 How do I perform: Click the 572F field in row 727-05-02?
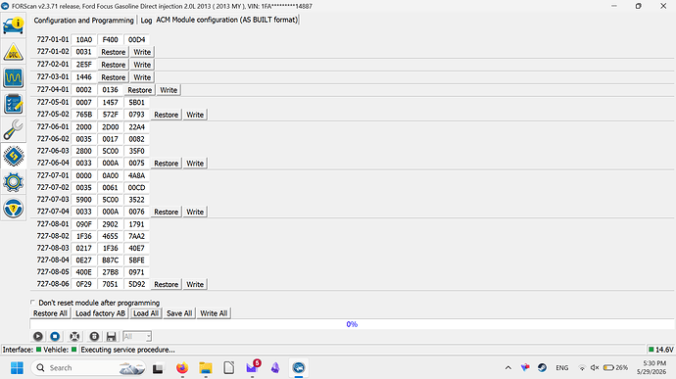[110, 115]
